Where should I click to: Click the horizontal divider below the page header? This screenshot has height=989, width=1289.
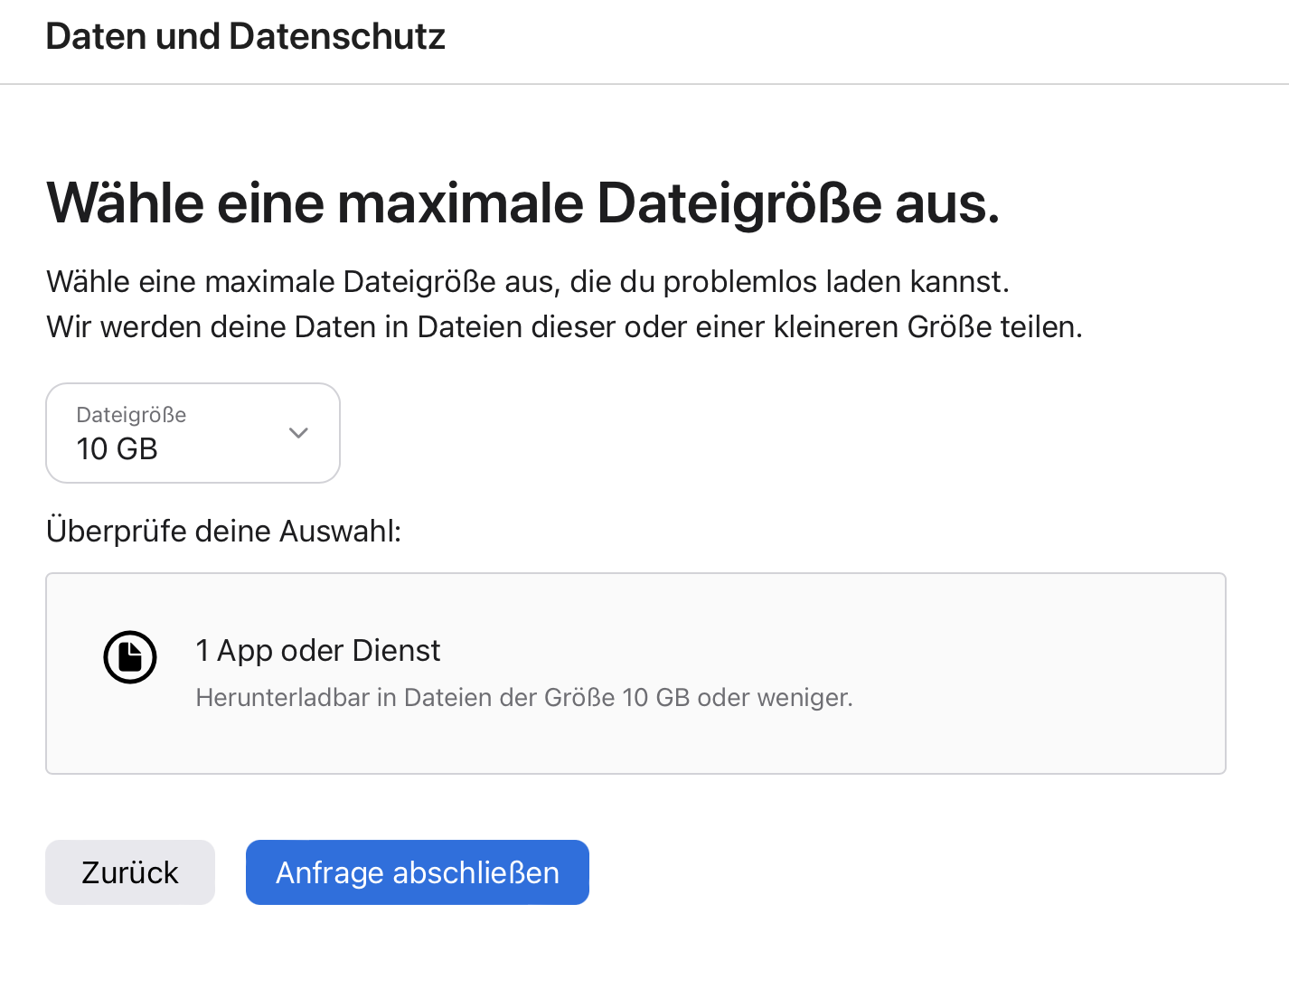(x=644, y=84)
